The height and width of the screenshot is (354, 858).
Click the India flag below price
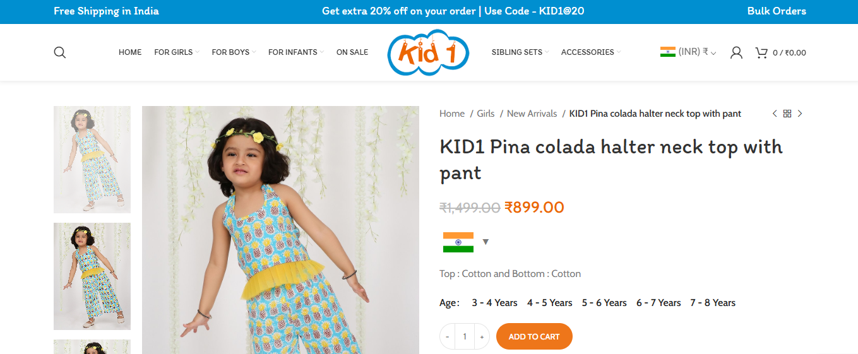pos(458,242)
